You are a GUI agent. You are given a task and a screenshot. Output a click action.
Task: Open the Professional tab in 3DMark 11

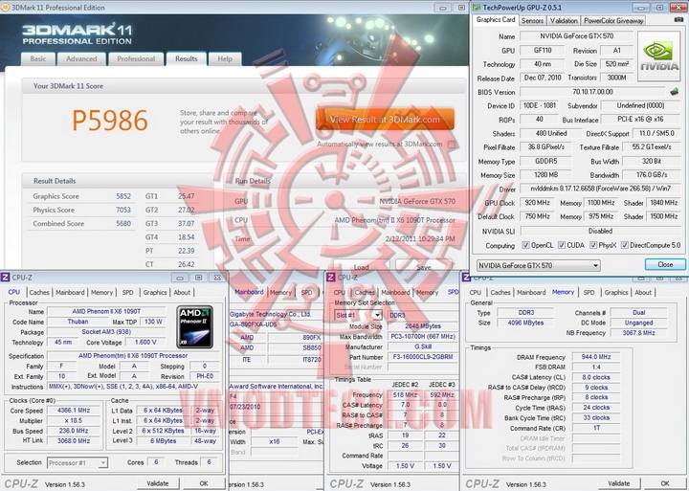pyautogui.click(x=136, y=59)
